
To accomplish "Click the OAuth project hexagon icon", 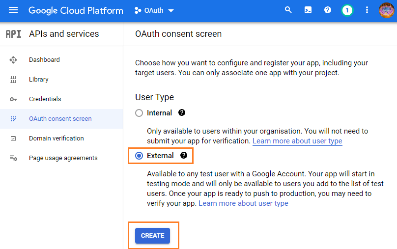I will [138, 10].
